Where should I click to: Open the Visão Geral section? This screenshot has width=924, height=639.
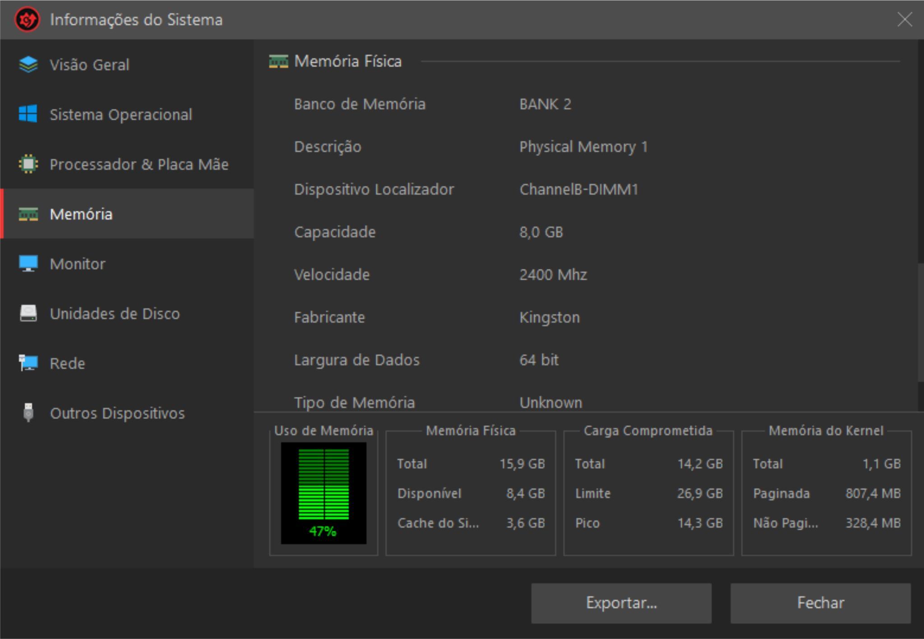[x=127, y=64]
